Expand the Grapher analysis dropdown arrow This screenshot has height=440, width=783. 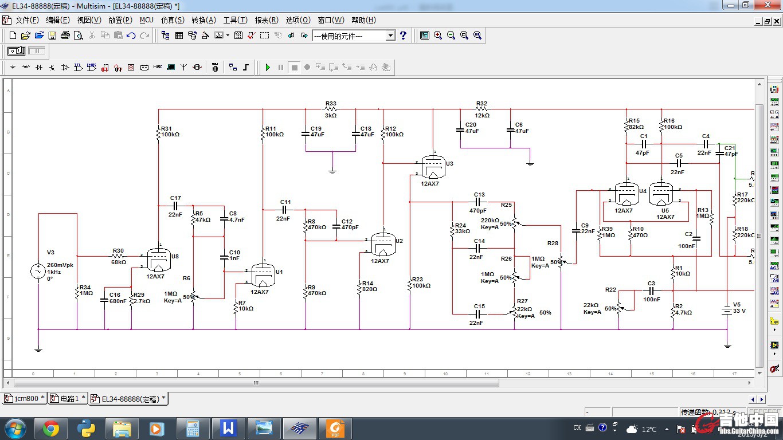pyautogui.click(x=228, y=36)
